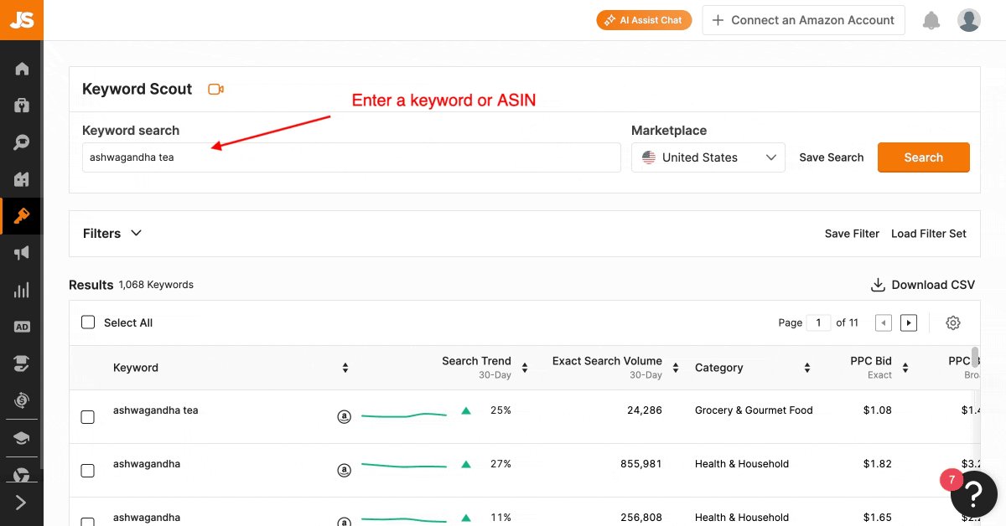Click the notification bell icon
The width and height of the screenshot is (1006, 526).
[931, 20]
